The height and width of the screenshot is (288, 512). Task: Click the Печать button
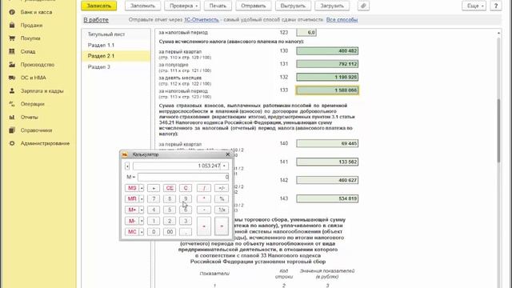218,6
